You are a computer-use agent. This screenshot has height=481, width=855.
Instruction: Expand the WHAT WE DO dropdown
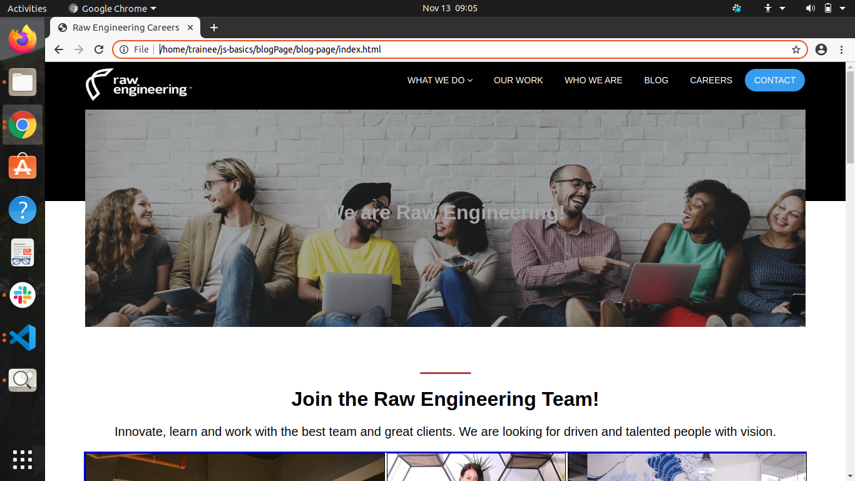coord(439,80)
